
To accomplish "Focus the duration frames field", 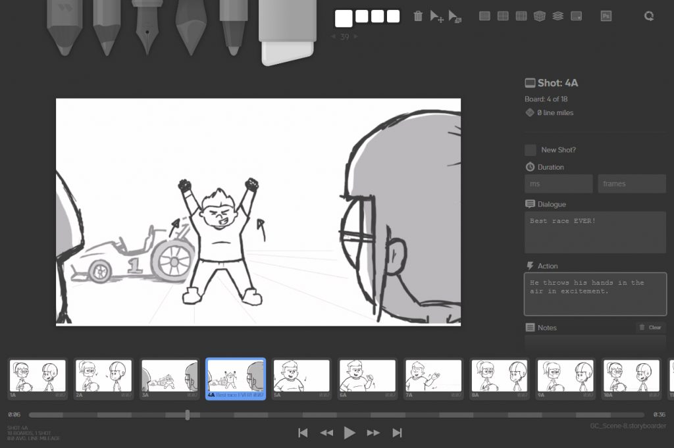I will (x=632, y=184).
